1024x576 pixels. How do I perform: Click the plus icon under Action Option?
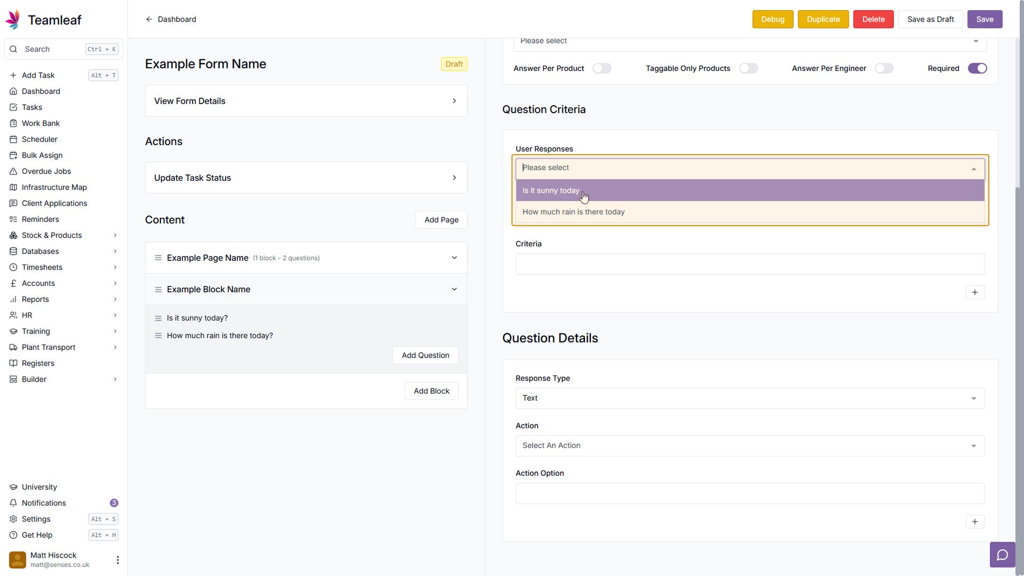(x=974, y=522)
